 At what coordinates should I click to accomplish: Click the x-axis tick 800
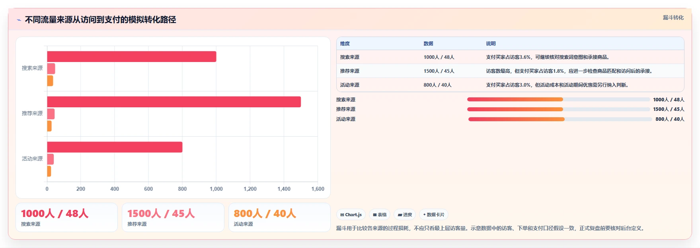[x=182, y=189]
